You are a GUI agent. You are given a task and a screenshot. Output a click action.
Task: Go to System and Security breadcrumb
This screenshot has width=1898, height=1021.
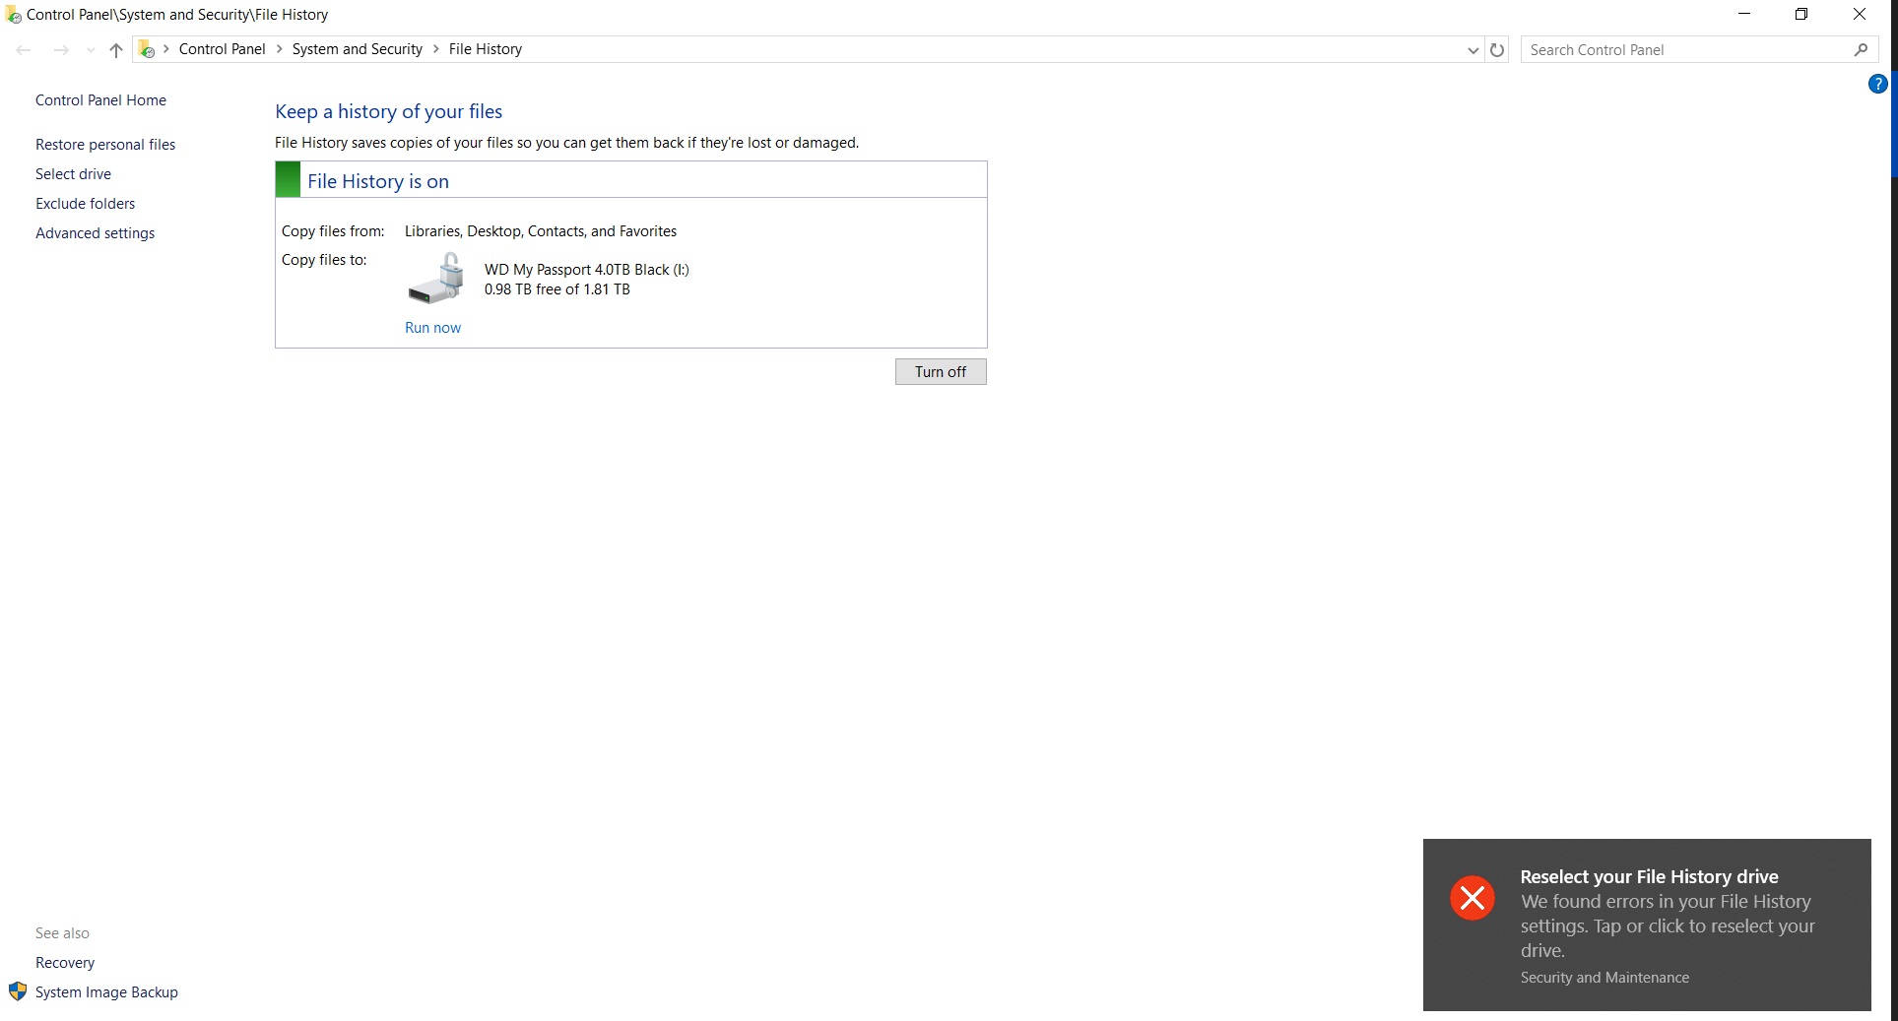click(x=357, y=48)
